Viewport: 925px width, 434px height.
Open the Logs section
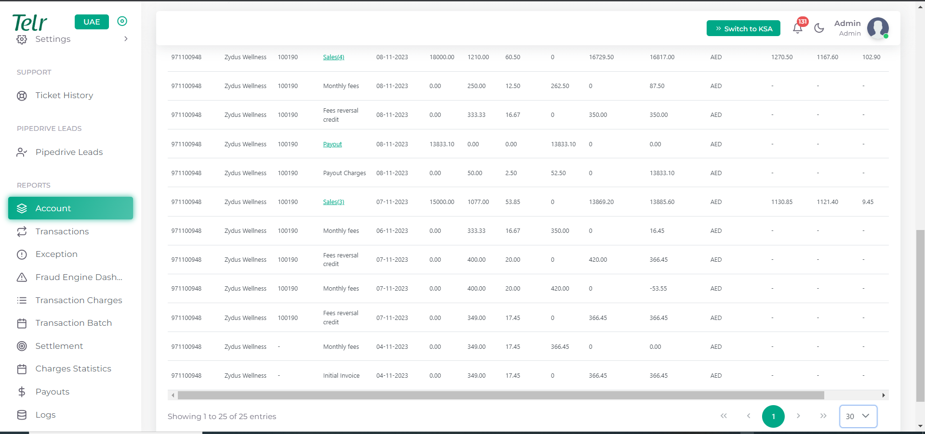(45, 415)
